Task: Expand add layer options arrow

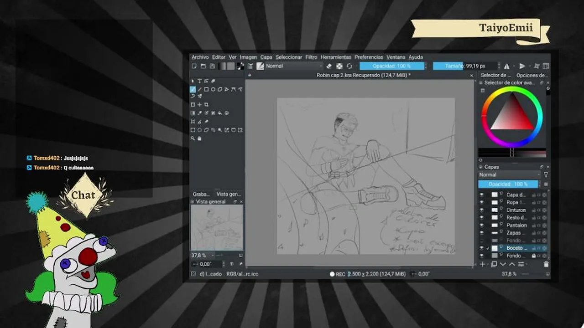Action: click(488, 264)
